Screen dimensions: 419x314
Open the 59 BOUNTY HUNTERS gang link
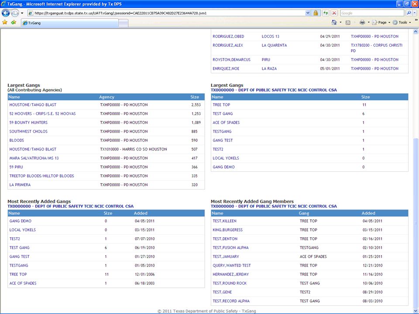pyautogui.click(x=28, y=122)
